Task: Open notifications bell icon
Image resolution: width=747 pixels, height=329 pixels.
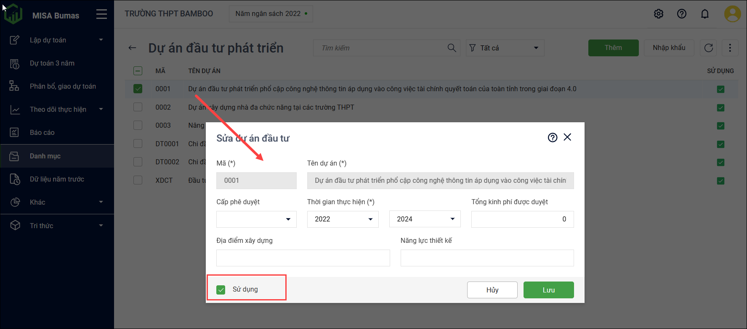Action: 705,14
